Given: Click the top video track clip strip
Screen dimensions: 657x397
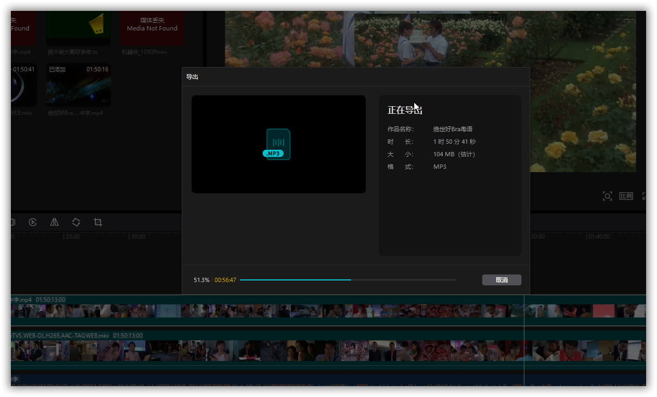Looking at the screenshot, I should pyautogui.click(x=272, y=311).
